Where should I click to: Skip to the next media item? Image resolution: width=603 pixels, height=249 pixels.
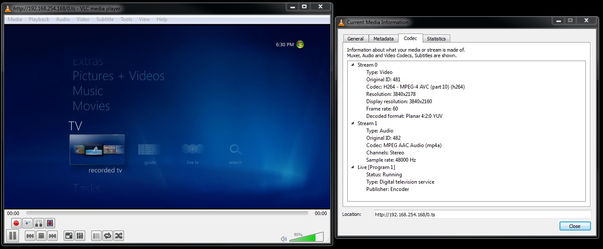53,236
